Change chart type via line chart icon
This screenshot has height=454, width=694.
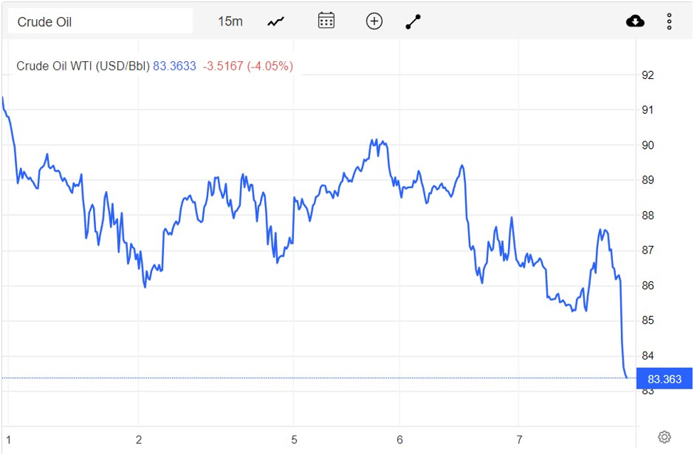point(276,21)
